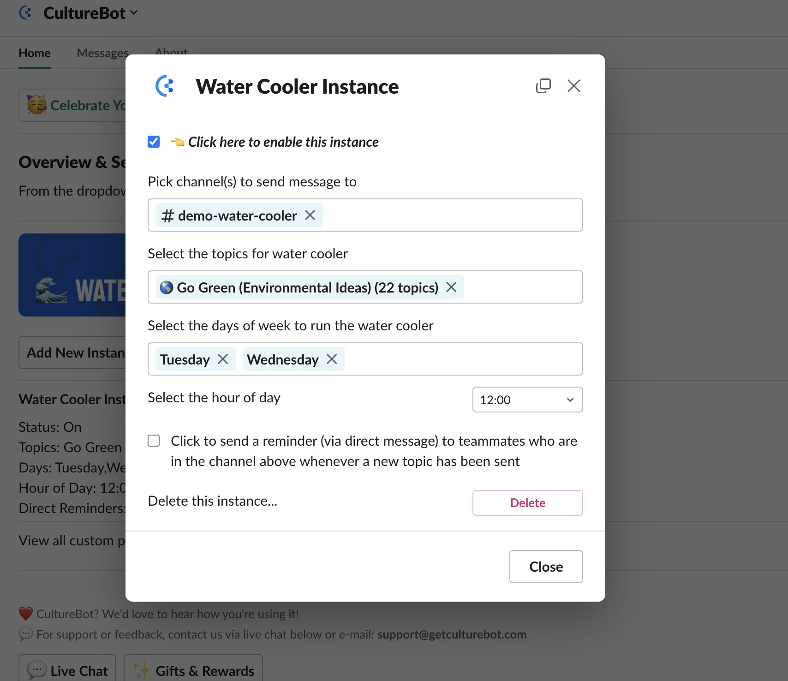Remove the Go Green topics chip

(x=451, y=287)
